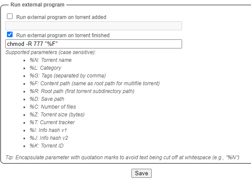This screenshot has width=251, height=180.
Task: Select the %N Torrent name parameter line
Action: [x=51, y=60]
